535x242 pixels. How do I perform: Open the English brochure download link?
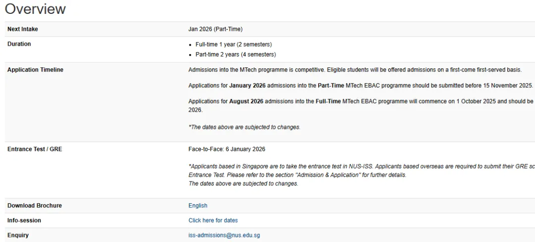(198, 205)
